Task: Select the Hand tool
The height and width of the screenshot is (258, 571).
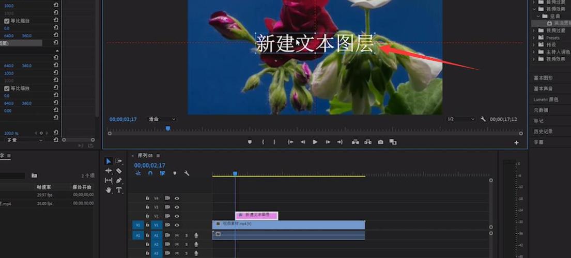Action: (x=109, y=190)
